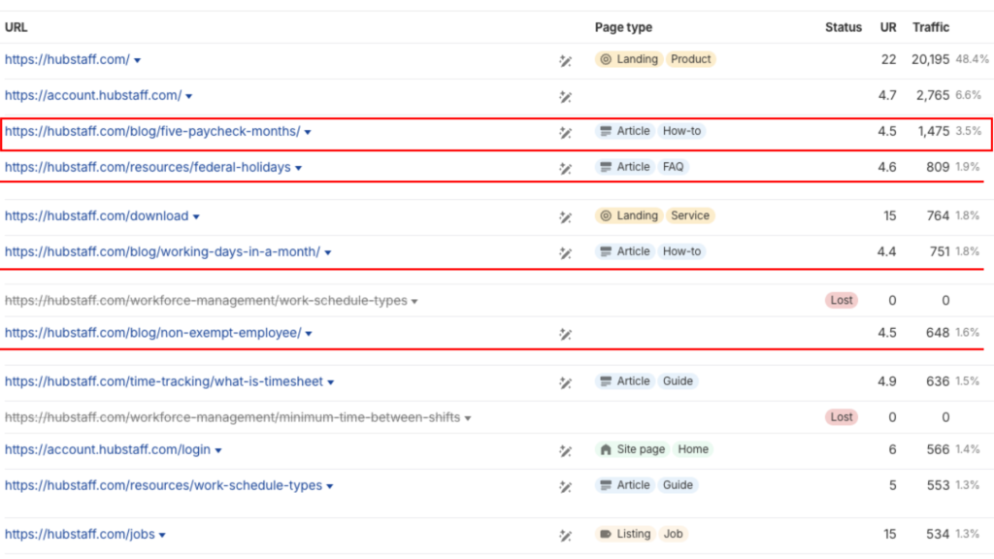Click the FAQ tag in federal-holidays row
Viewport: 994px width, 559px height.
674,167
